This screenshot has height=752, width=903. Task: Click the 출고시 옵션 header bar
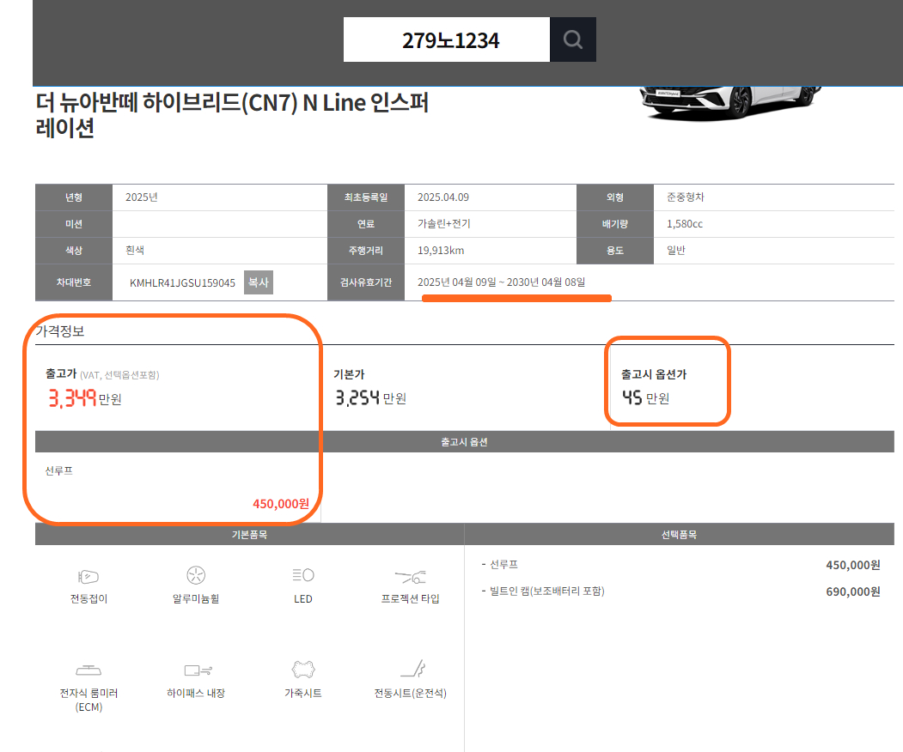(x=464, y=442)
